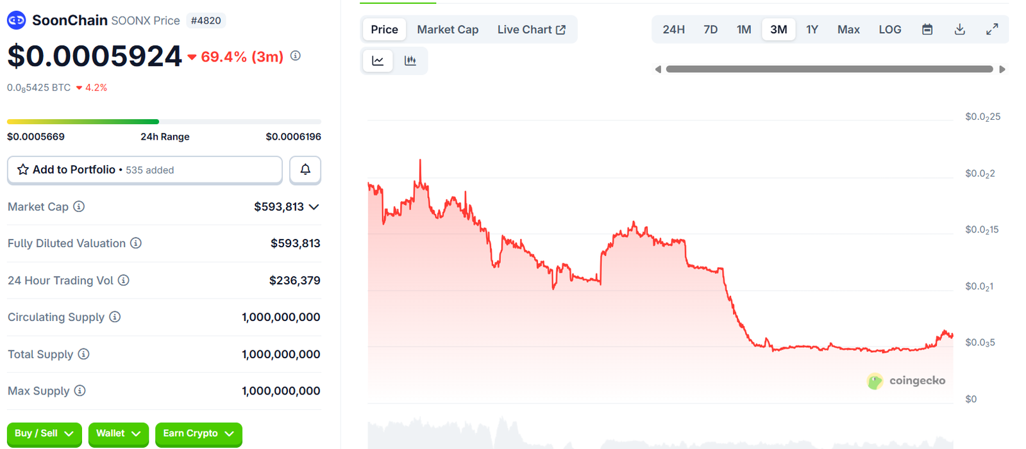Screen dimensions: 1026x449
Task: Expand chart to fullscreen
Action: (x=992, y=29)
